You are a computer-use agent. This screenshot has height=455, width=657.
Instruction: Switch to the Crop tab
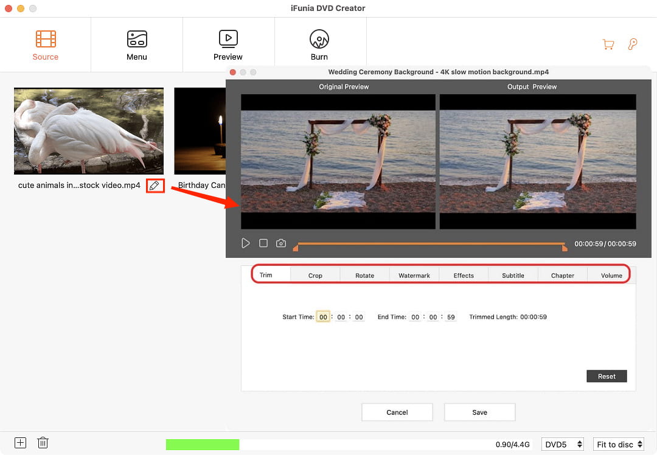coord(315,276)
